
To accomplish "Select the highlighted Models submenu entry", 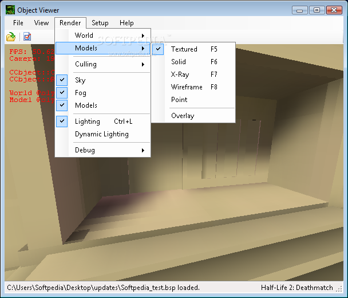I will point(103,48).
